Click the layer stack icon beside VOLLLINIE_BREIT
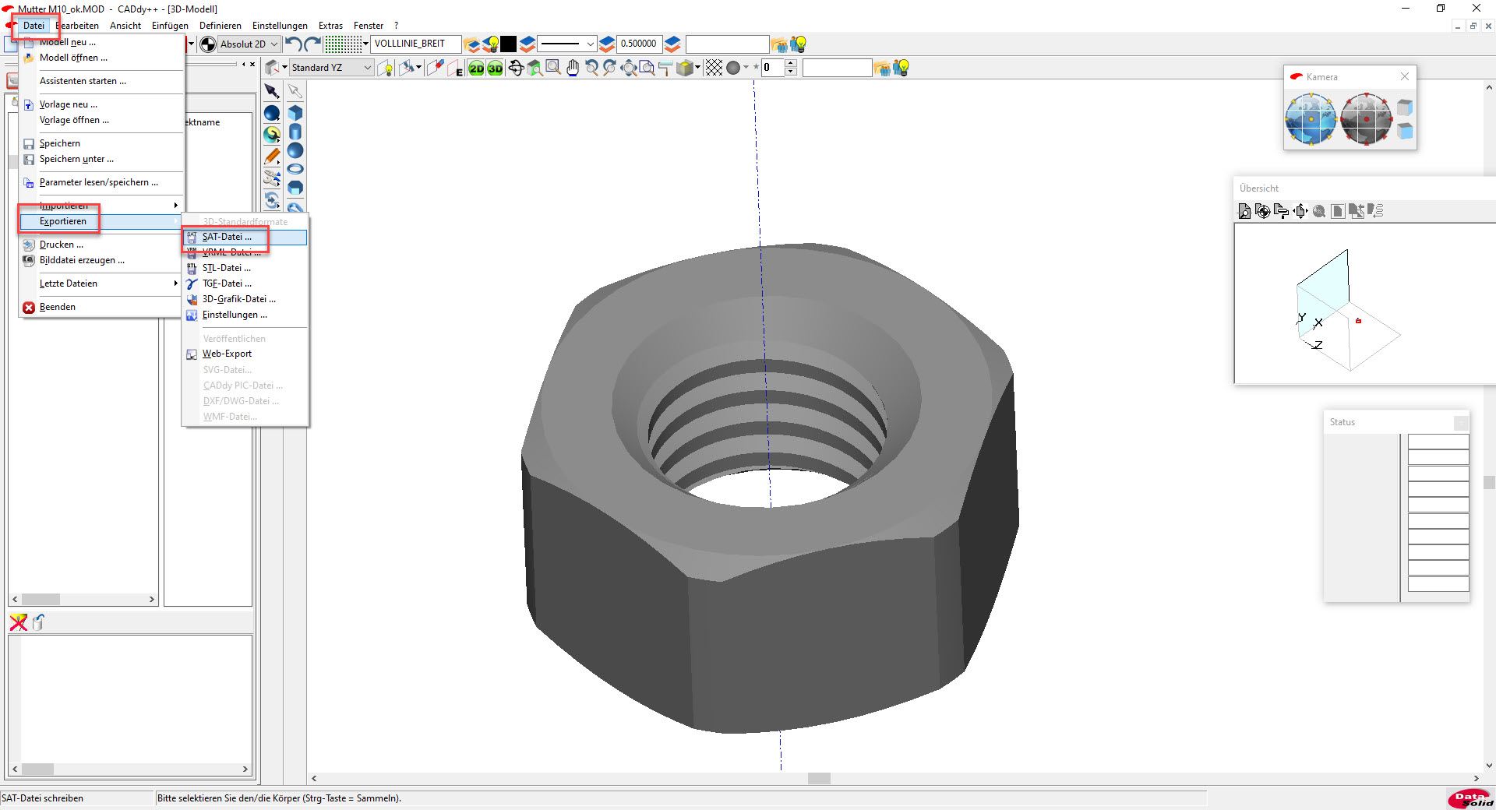1496x810 pixels. [472, 44]
